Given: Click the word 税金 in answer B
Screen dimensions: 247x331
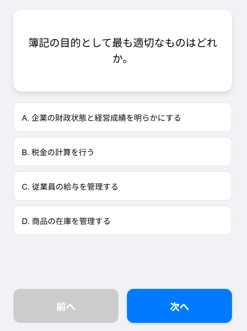Looking at the screenshot, I should point(40,152).
